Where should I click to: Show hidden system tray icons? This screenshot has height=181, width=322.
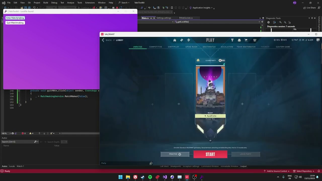(278, 177)
